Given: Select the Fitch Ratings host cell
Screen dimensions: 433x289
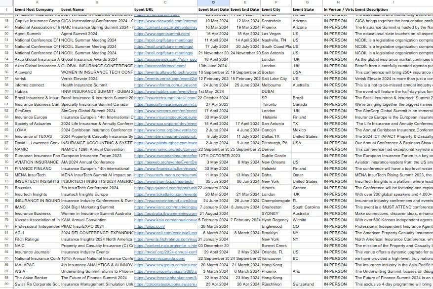Looking at the screenshot, I should (37, 239).
